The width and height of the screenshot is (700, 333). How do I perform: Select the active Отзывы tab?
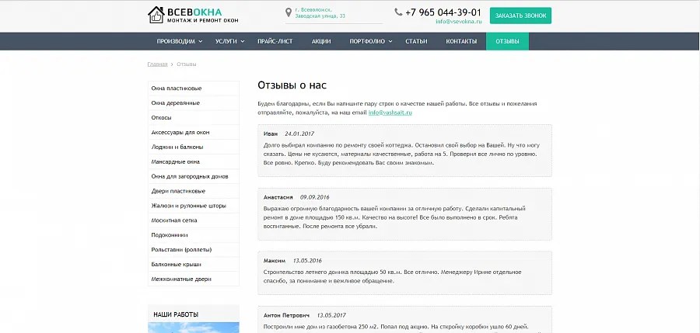pyautogui.click(x=507, y=41)
